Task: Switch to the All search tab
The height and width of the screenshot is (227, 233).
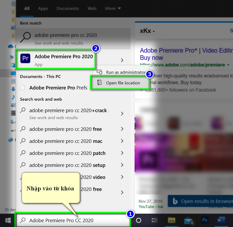Action: pos(27,9)
